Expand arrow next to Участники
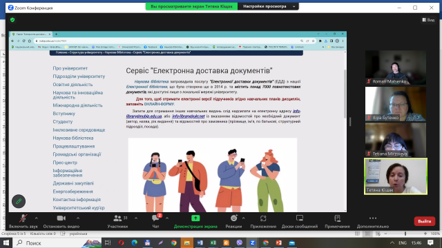The height and width of the screenshot is (248, 442). (x=136, y=218)
